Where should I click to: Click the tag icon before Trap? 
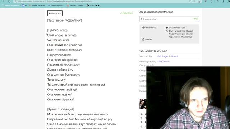click(x=167, y=31)
